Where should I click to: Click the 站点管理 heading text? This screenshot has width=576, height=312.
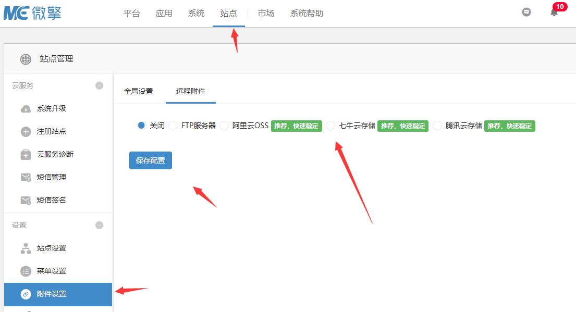[x=57, y=59]
